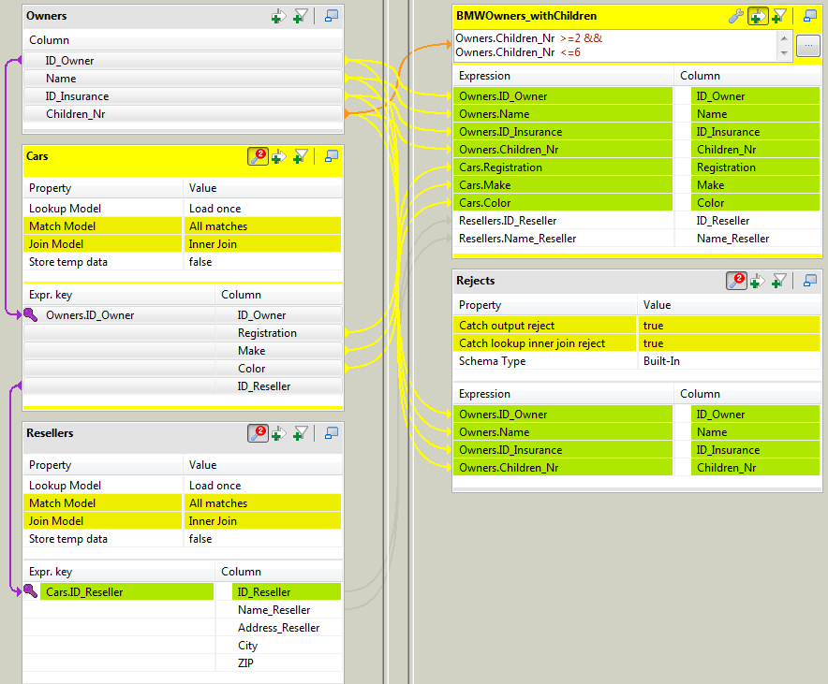828x684 pixels.
Task: Minimize the Owners table panel
Action: click(332, 16)
